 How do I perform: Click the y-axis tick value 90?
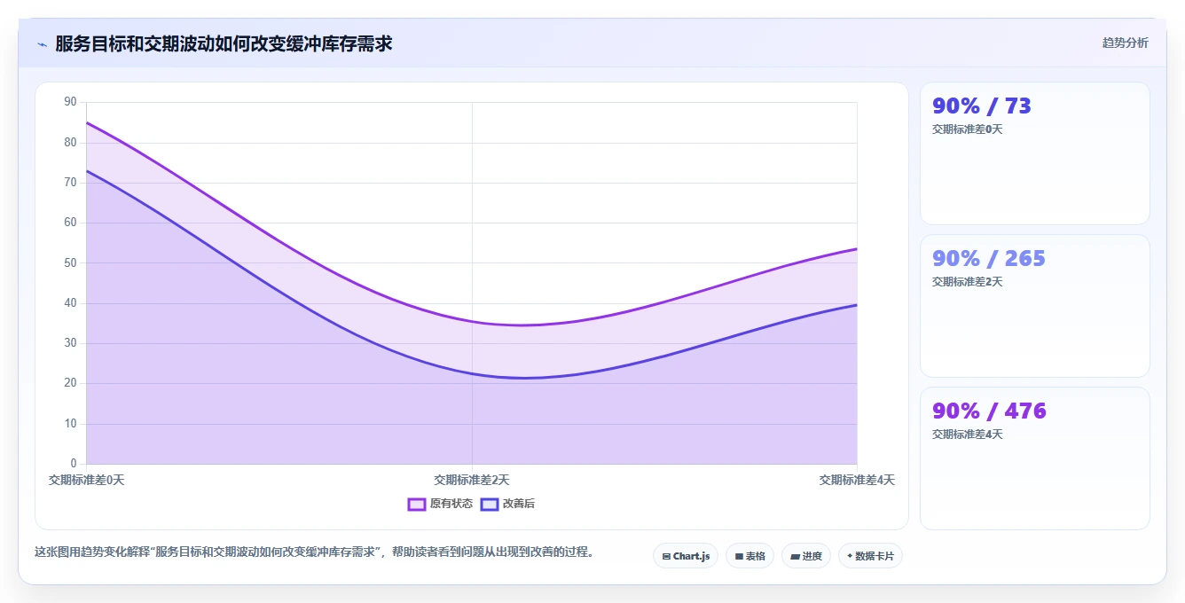pyautogui.click(x=70, y=102)
